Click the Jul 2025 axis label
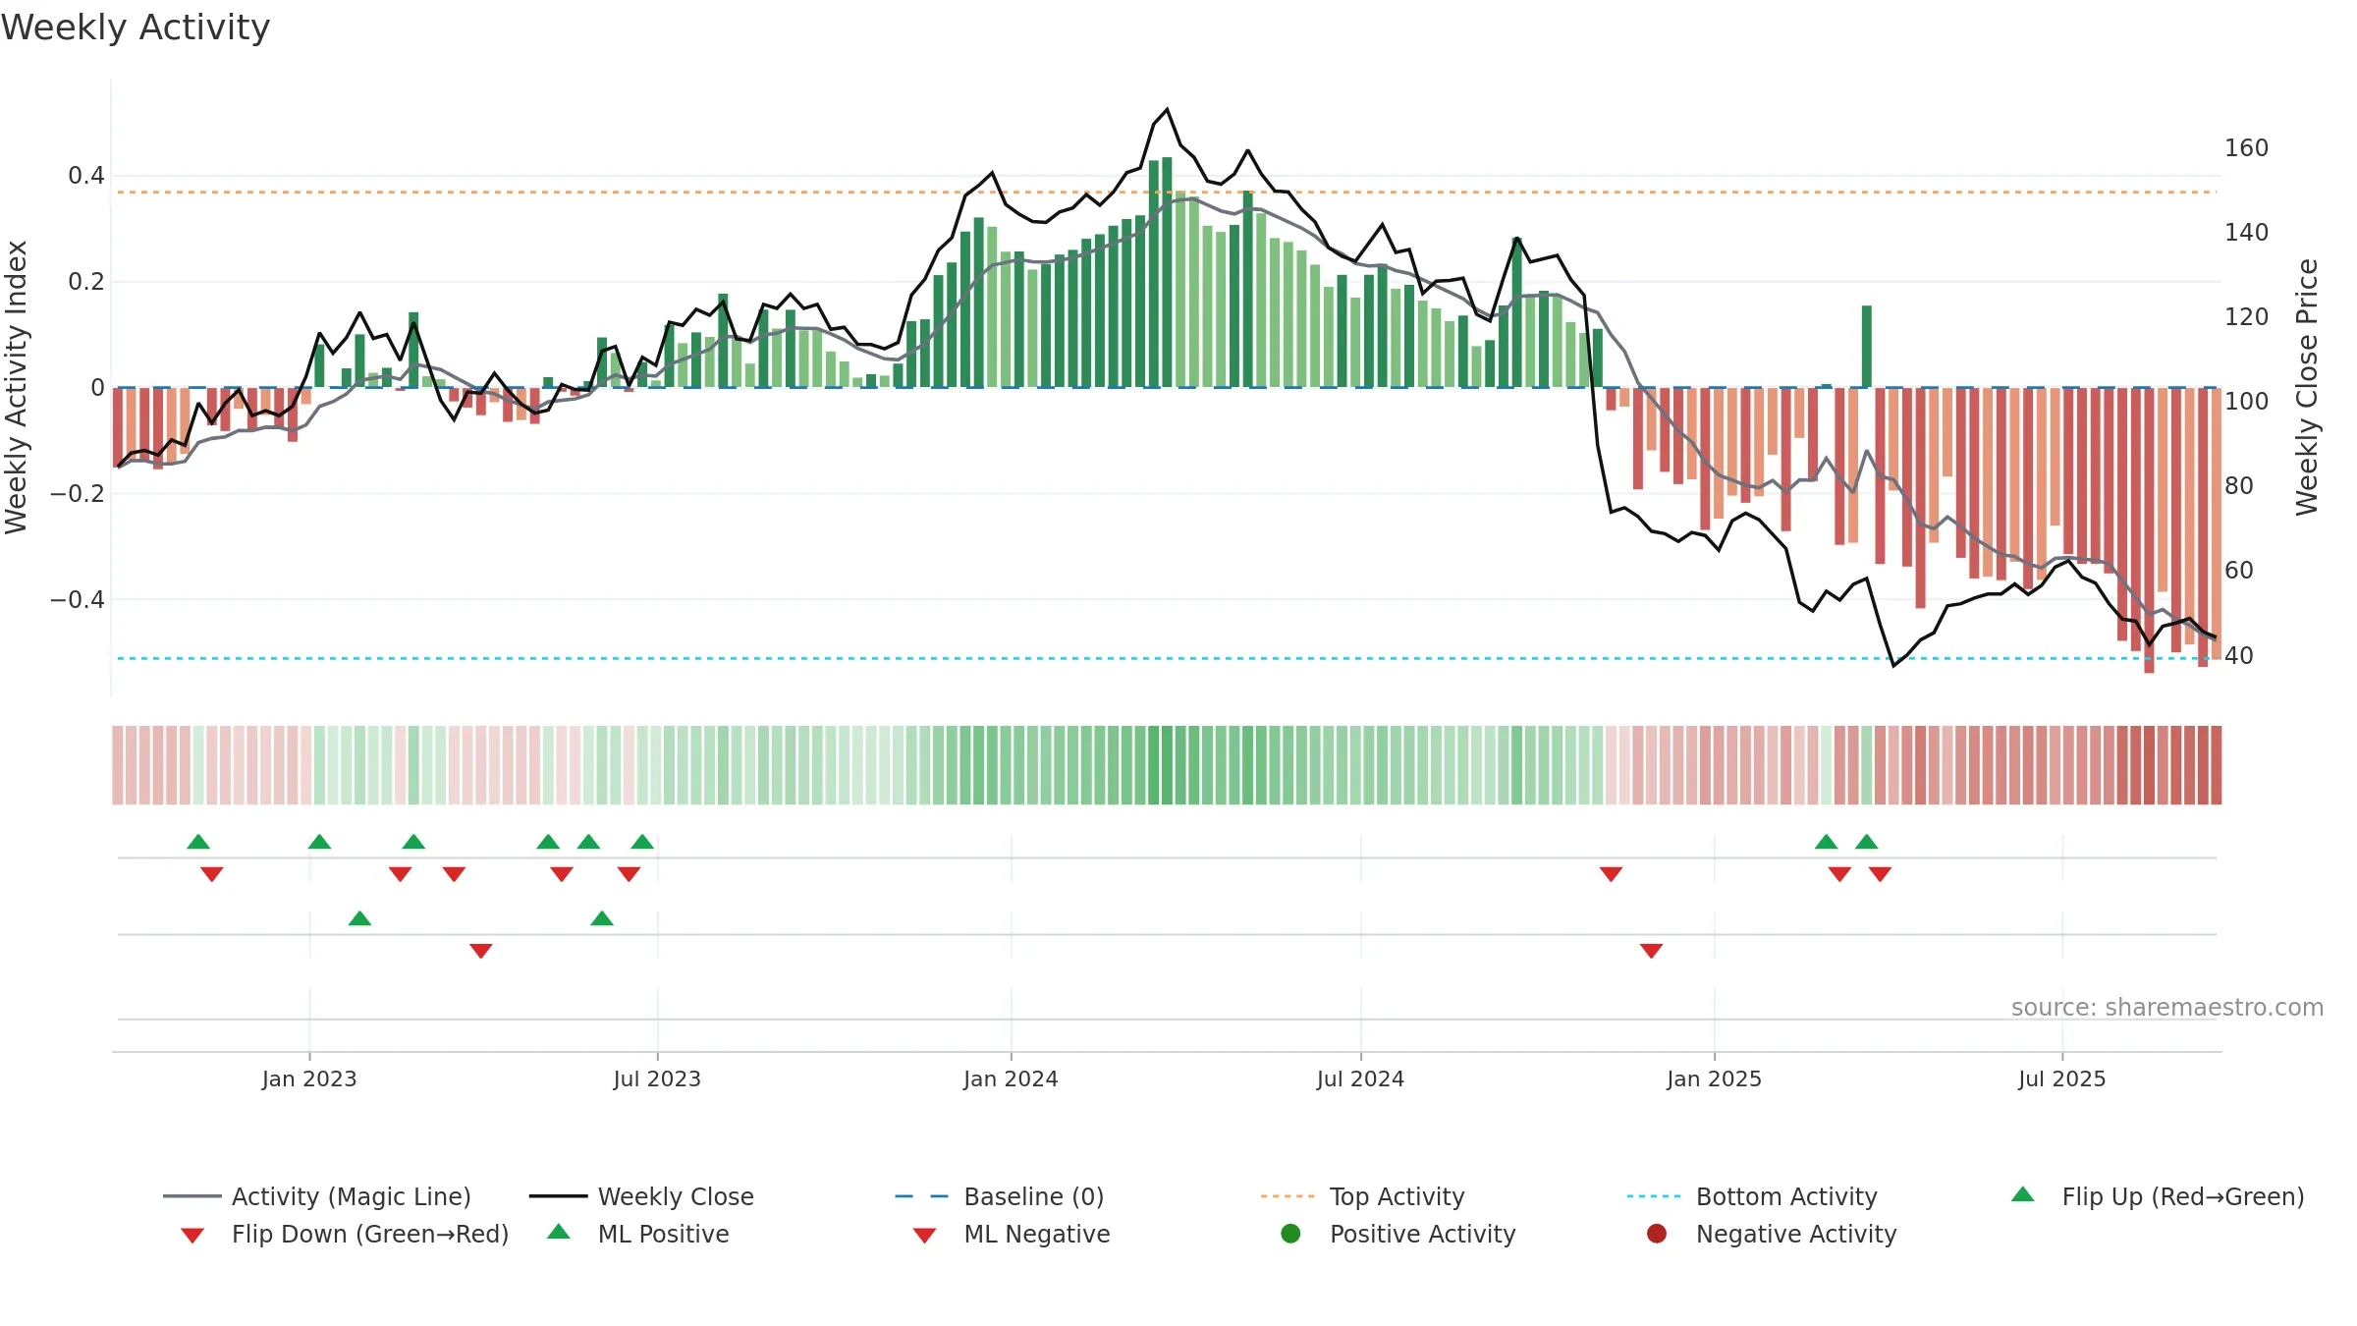The width and height of the screenshot is (2357, 1326). click(2062, 1078)
